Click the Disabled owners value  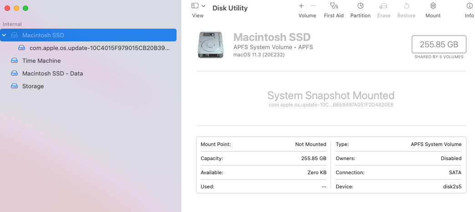pos(451,158)
